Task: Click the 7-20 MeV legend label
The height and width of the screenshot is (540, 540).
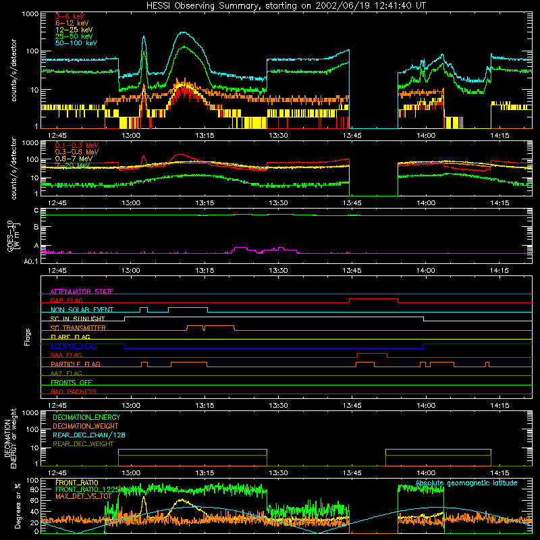Action: [x=72, y=165]
